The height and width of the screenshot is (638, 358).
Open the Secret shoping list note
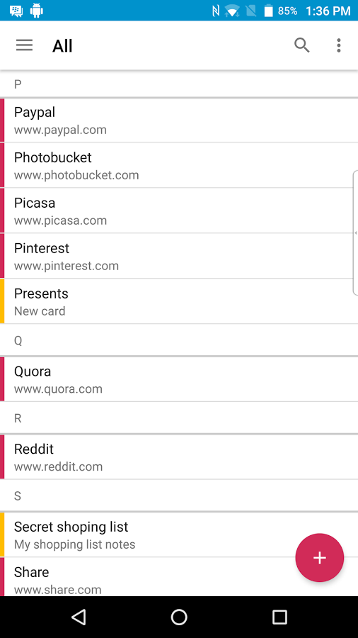pos(179,535)
